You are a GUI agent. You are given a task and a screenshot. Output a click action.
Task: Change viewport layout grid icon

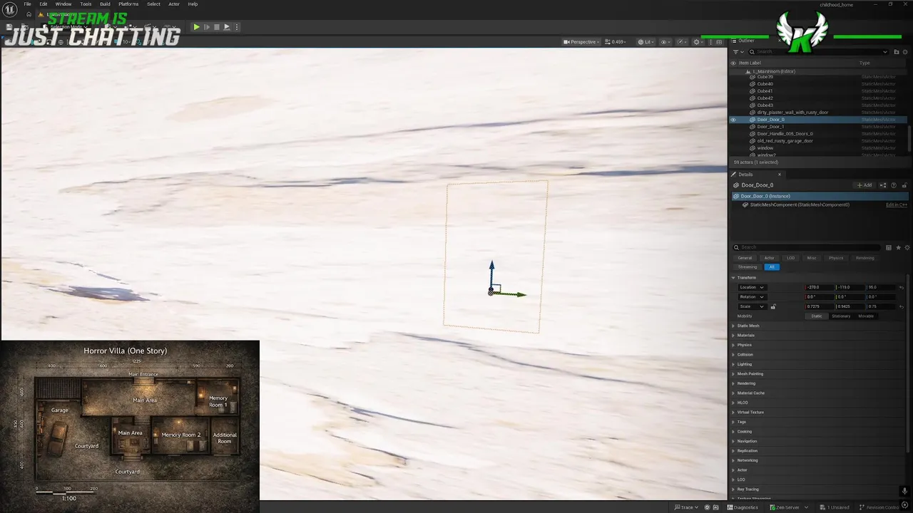click(x=719, y=42)
